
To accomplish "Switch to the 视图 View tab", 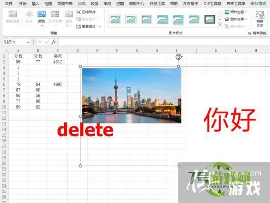I will point(120,4).
